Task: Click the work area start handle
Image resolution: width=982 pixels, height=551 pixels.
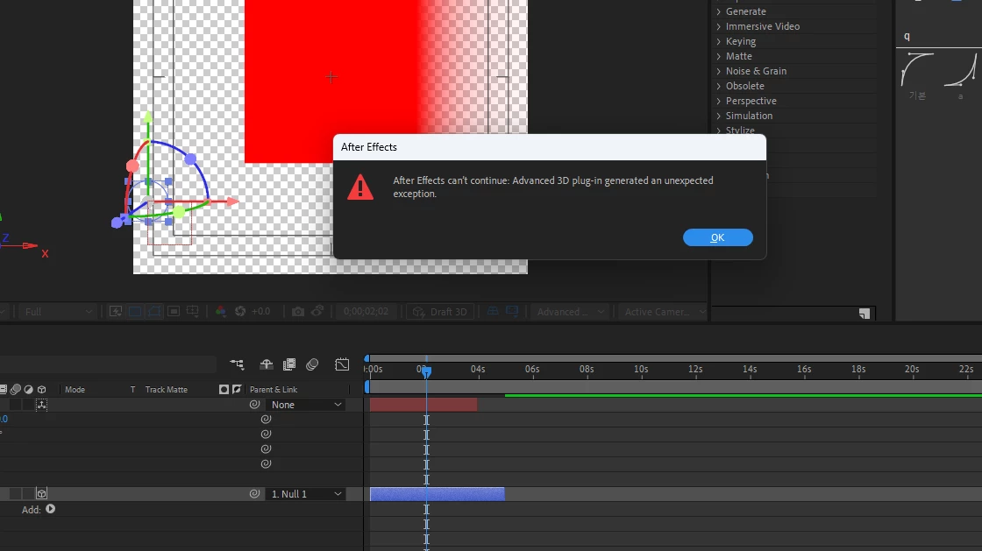Action: [367, 387]
